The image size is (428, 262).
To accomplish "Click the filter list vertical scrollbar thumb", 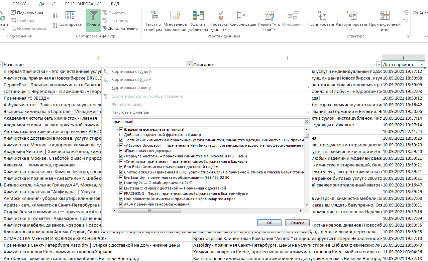I will click(307, 135).
